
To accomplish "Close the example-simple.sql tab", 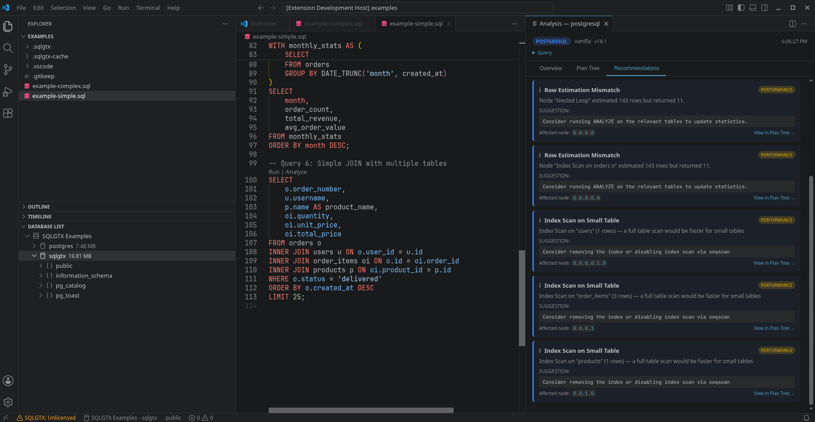I will tap(449, 24).
